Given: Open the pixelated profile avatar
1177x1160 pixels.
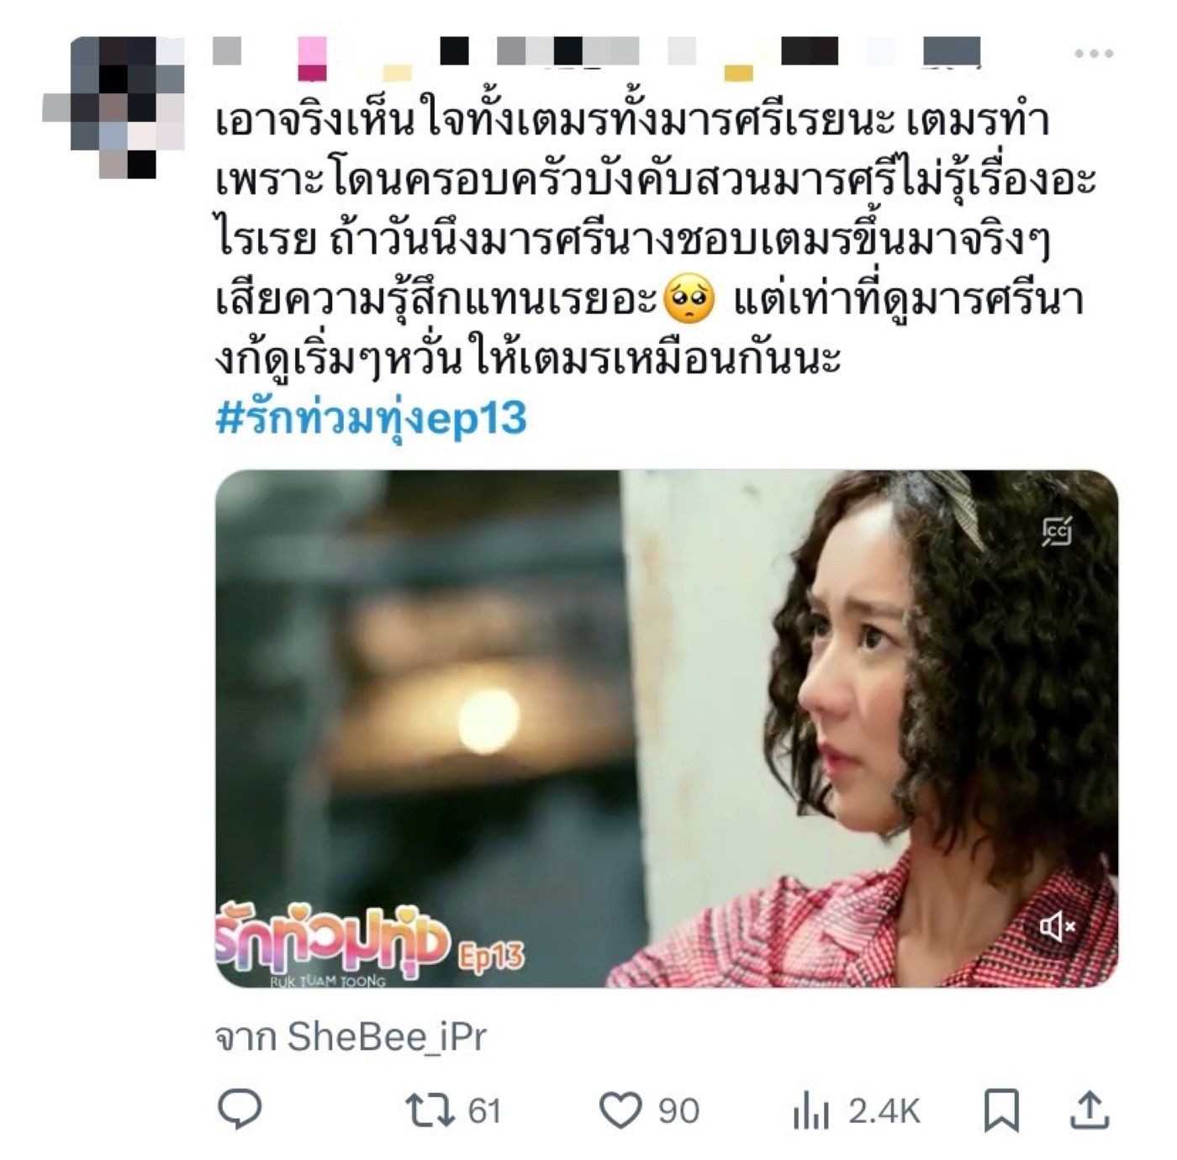Looking at the screenshot, I should [x=113, y=107].
